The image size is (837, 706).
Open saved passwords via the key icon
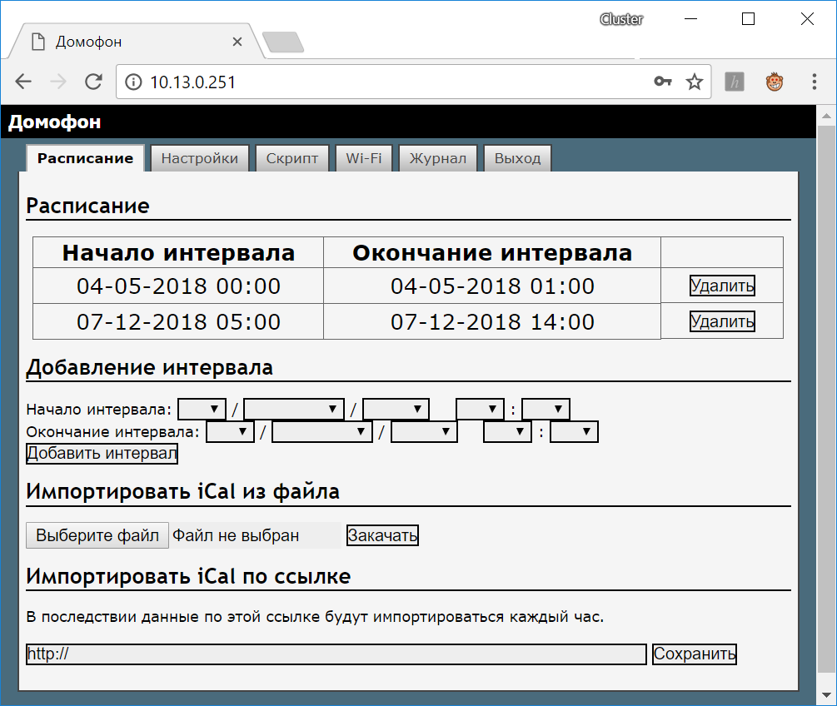(663, 82)
